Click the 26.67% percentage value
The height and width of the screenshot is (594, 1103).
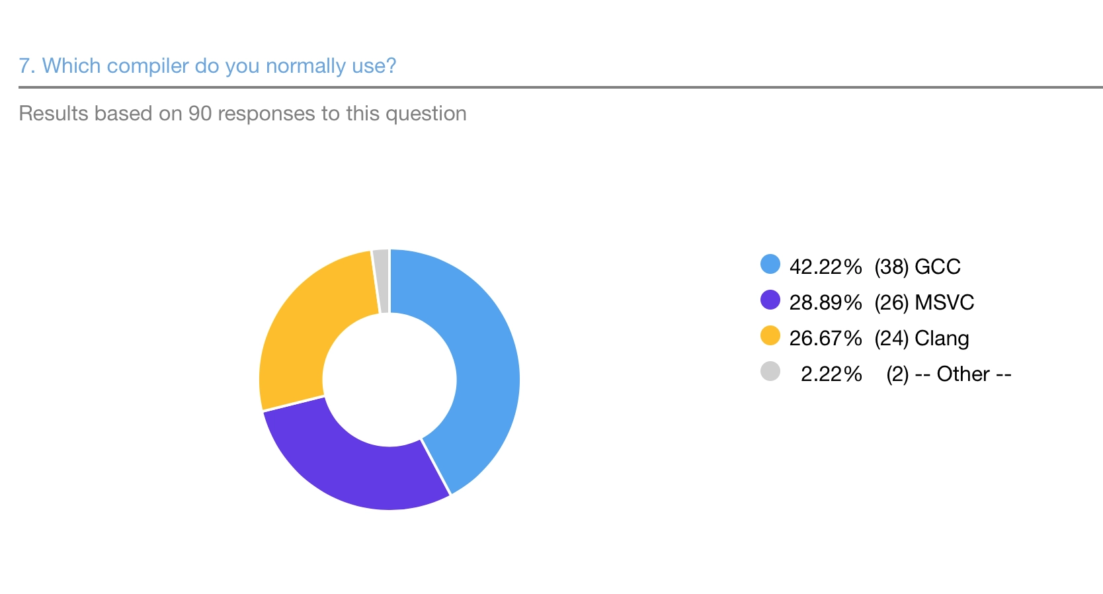(826, 338)
